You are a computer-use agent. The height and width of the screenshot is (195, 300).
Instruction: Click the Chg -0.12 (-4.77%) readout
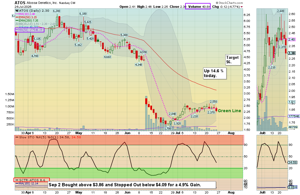pyautogui.click(x=226, y=7)
